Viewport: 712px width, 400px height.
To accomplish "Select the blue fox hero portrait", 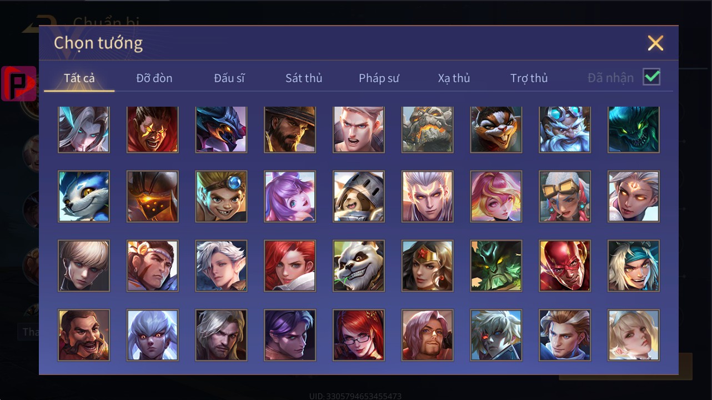I will pos(84,196).
